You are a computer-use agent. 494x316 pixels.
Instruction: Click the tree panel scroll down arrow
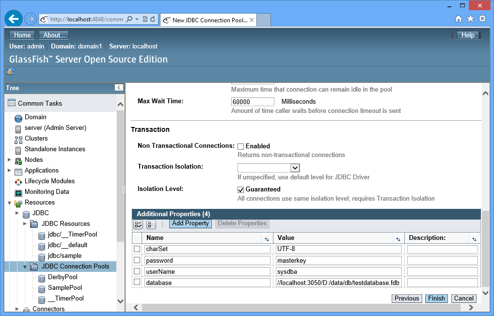coord(120,301)
